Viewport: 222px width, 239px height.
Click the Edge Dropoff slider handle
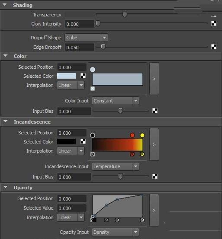103,47
